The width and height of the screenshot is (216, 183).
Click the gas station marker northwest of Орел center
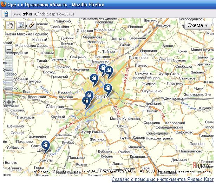pos(94,79)
